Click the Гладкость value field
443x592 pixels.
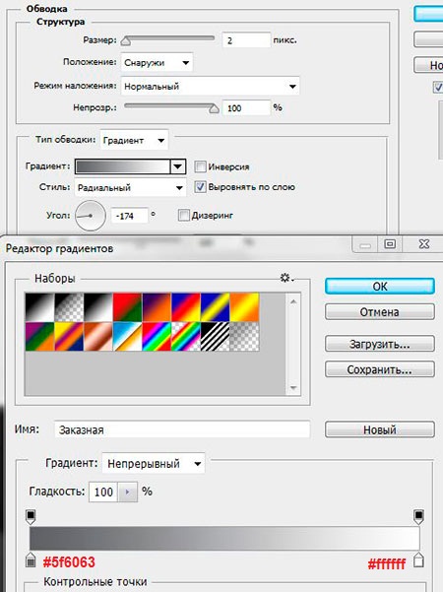click(103, 492)
